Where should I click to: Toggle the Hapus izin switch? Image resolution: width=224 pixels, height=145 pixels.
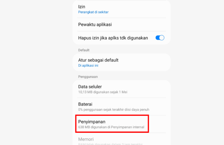[x=160, y=38]
